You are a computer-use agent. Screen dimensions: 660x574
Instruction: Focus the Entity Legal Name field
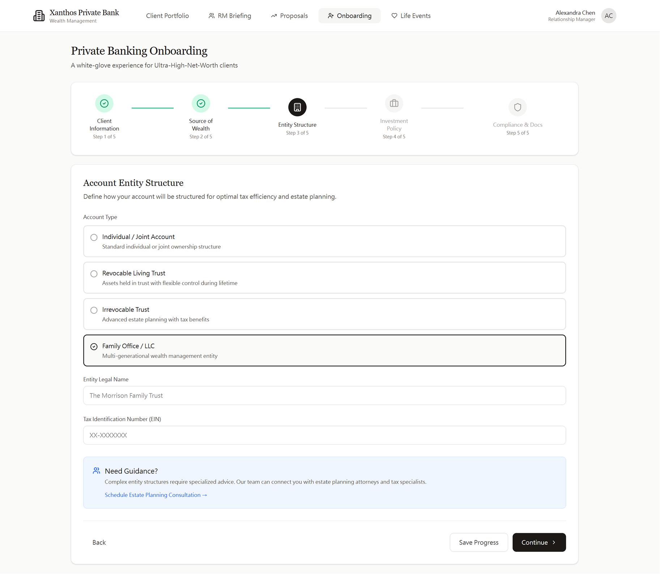(324, 395)
